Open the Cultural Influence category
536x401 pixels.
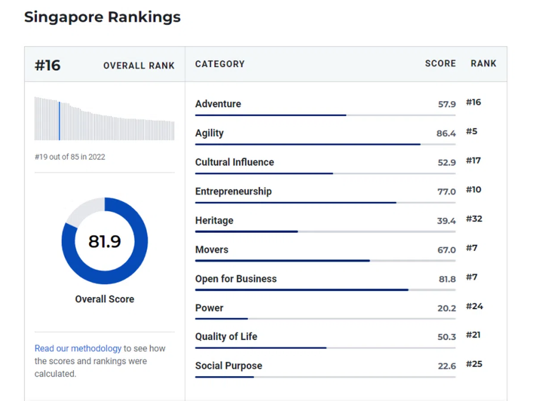(x=234, y=162)
